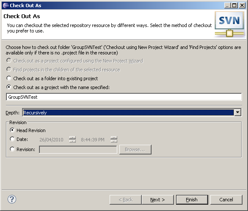Click the Browse... button
The height and width of the screenshot is (211, 248).
tap(135, 149)
